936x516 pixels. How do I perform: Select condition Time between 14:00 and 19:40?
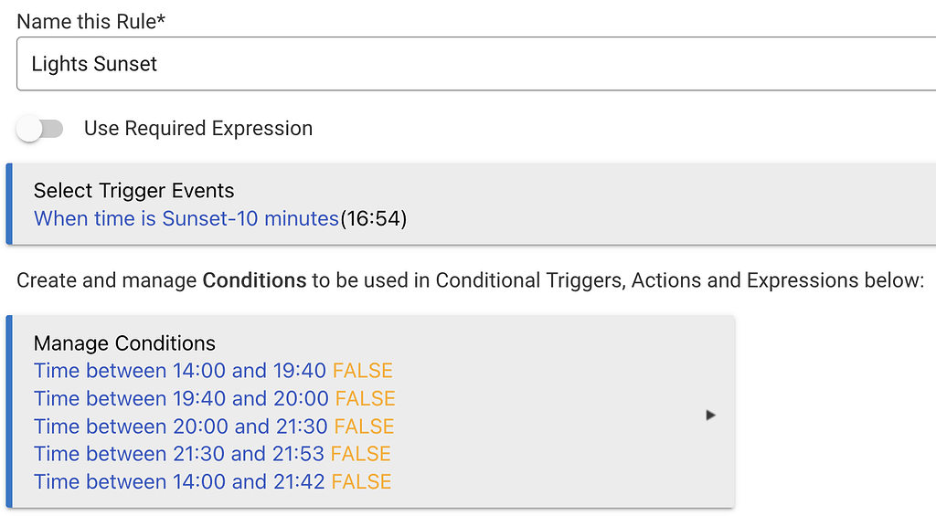point(180,371)
